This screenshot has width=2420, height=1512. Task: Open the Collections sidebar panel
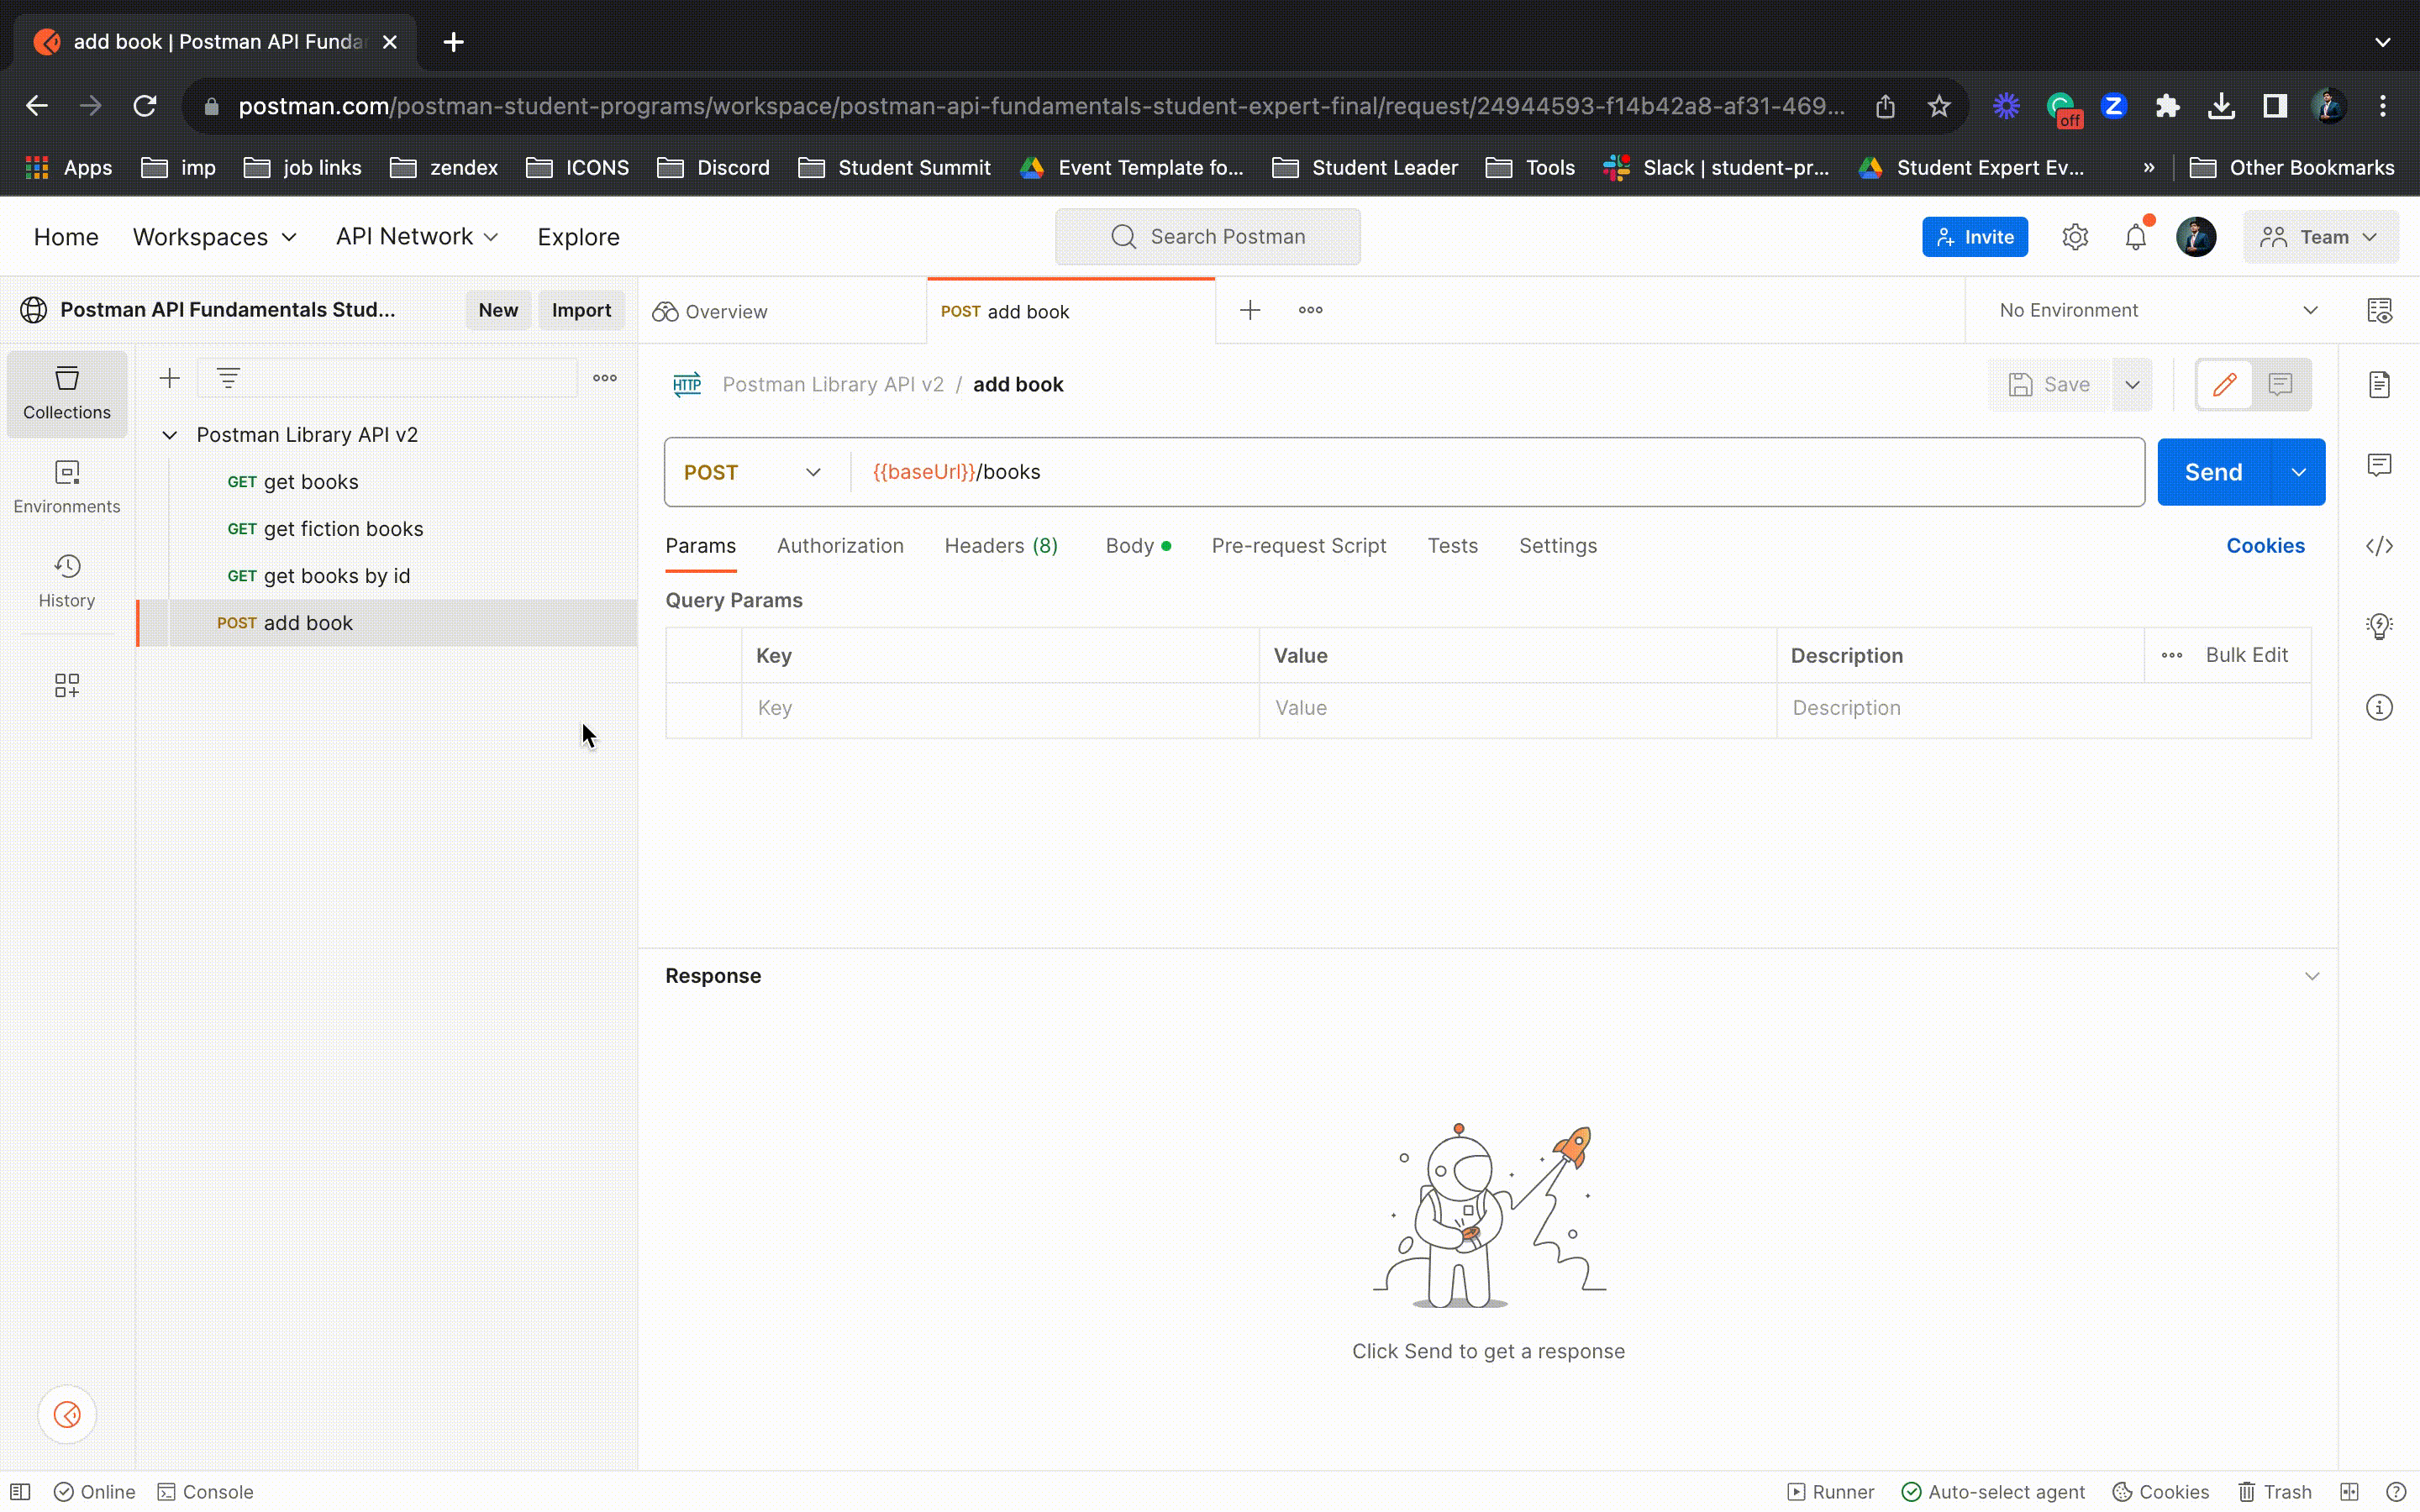(x=67, y=392)
